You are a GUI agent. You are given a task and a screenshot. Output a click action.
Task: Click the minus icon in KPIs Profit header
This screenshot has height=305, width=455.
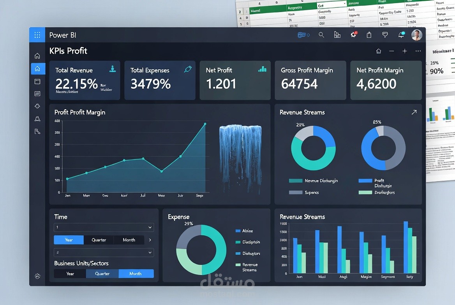coord(392,51)
